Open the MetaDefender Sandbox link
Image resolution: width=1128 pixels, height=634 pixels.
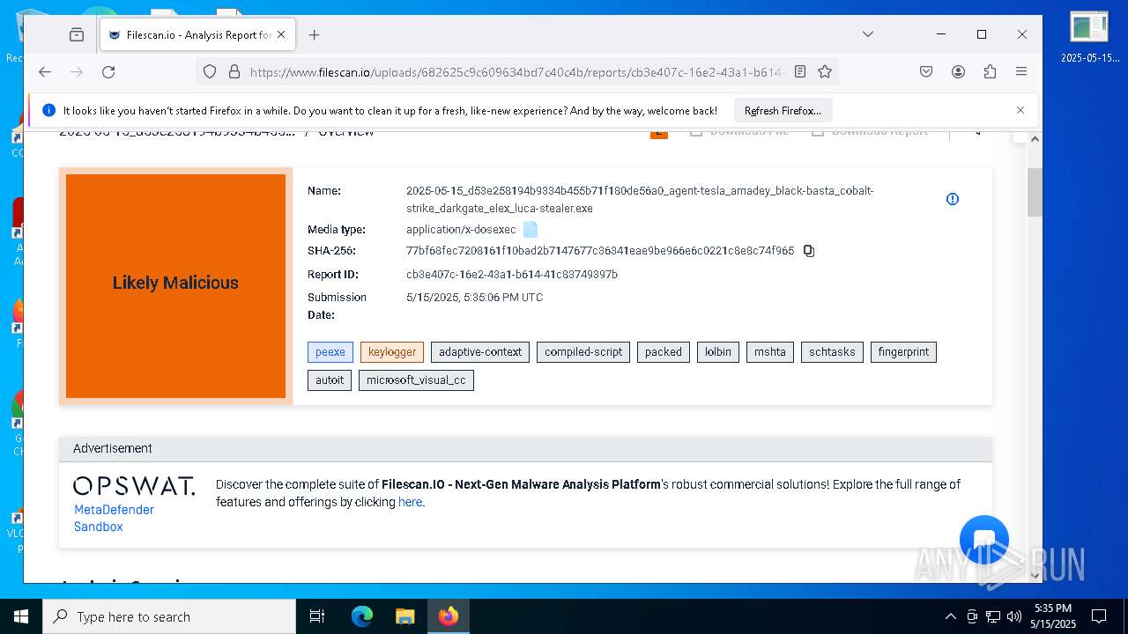[114, 518]
